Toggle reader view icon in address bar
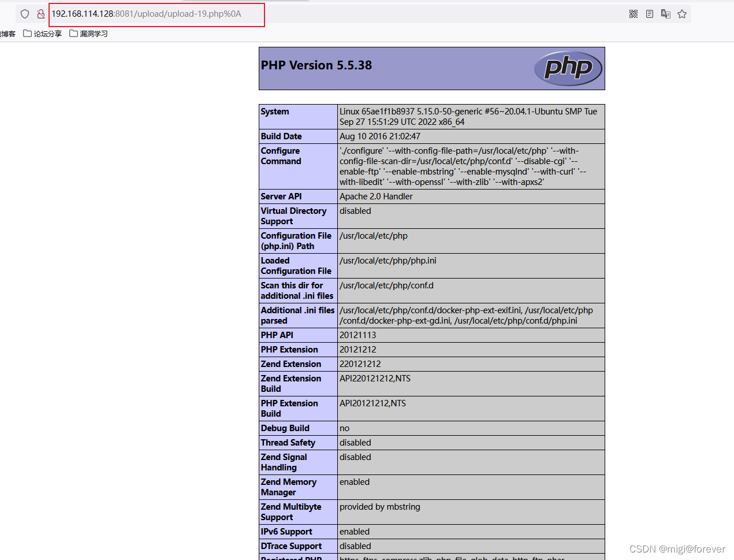734x560 pixels. point(650,14)
